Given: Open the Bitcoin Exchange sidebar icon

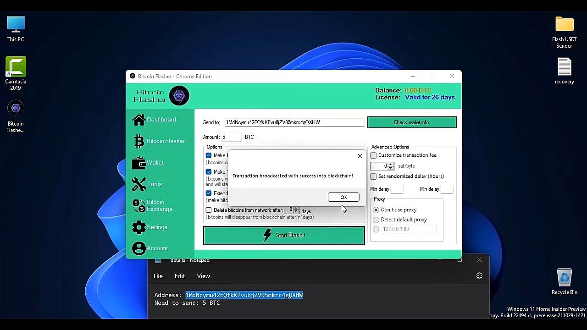Looking at the screenshot, I should point(138,206).
